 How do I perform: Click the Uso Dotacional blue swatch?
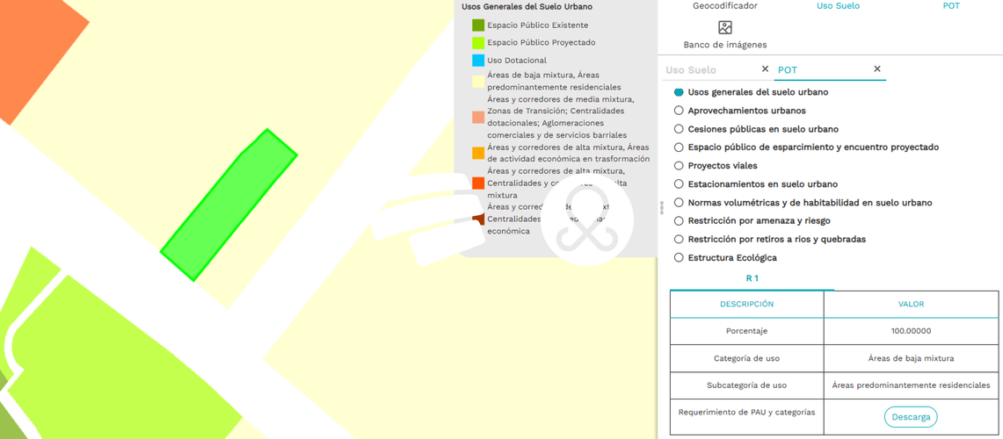click(478, 61)
